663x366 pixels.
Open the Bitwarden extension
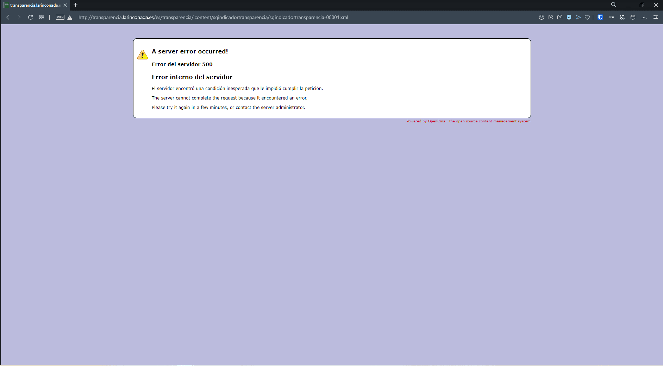click(600, 17)
